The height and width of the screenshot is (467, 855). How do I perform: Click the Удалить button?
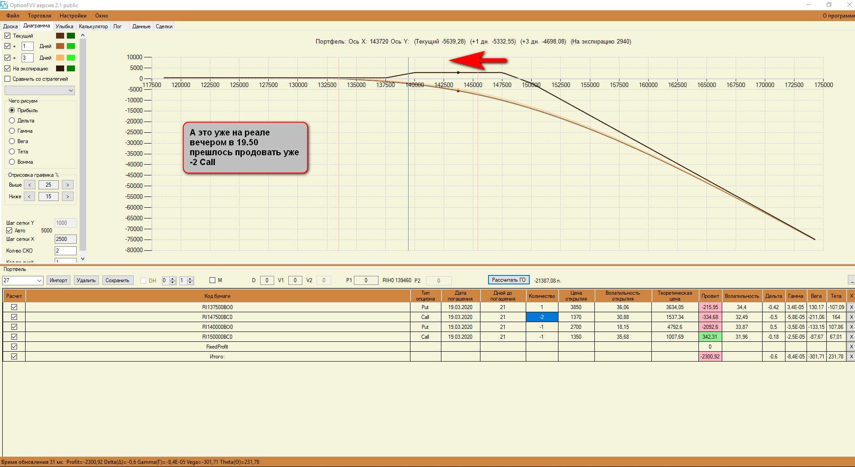(x=86, y=280)
